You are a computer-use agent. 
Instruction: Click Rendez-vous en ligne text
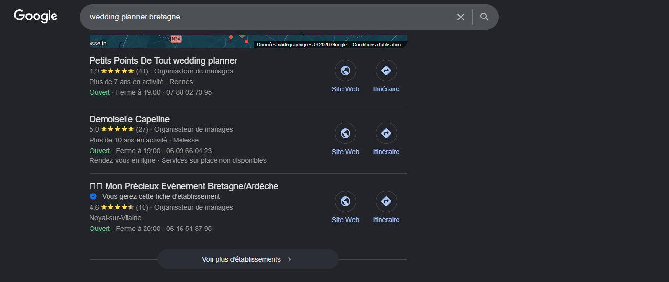(x=123, y=160)
